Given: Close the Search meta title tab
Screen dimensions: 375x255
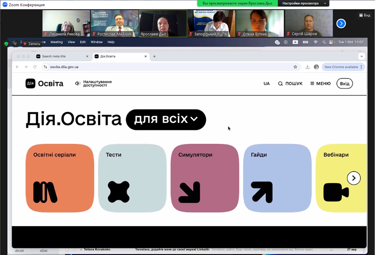Looking at the screenshot, I should 87,56.
